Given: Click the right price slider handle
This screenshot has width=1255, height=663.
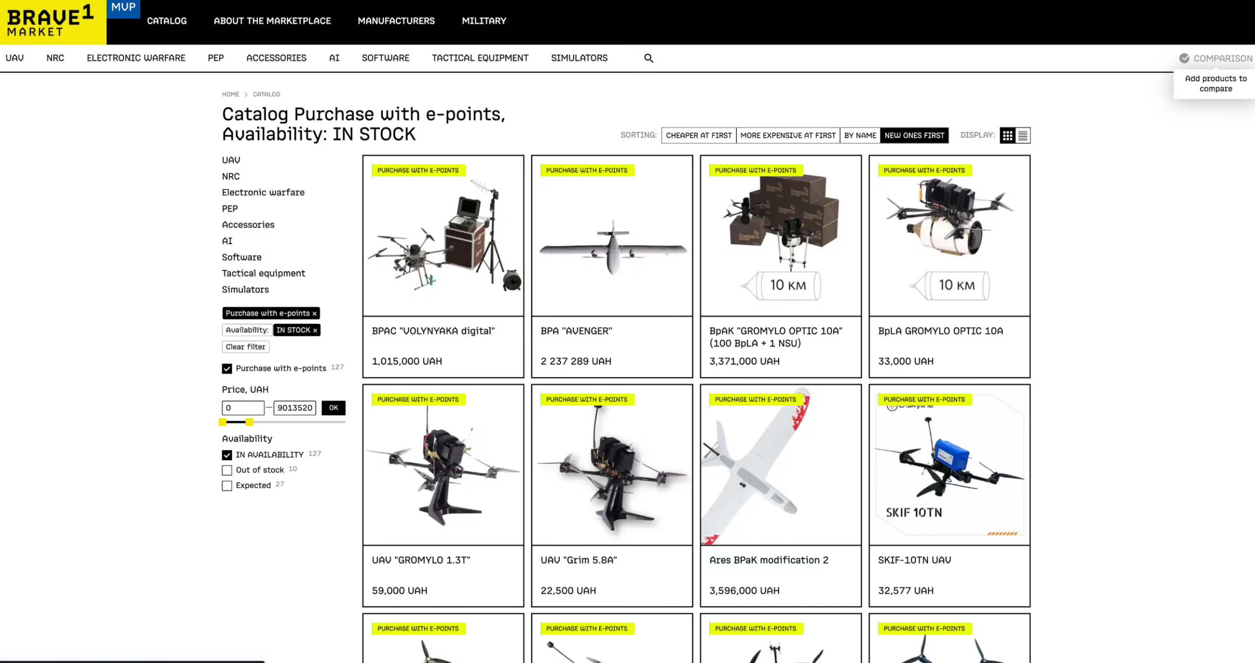Looking at the screenshot, I should [250, 422].
